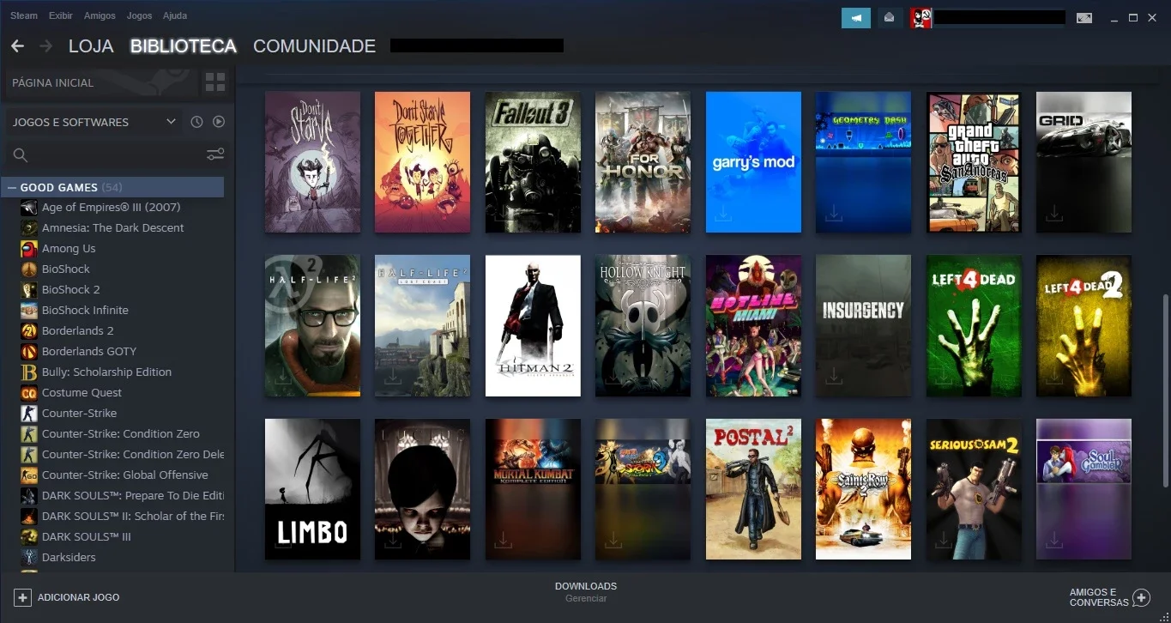The width and height of the screenshot is (1171, 623).
Task: Open the Soul Gambler cover
Action: (1083, 489)
